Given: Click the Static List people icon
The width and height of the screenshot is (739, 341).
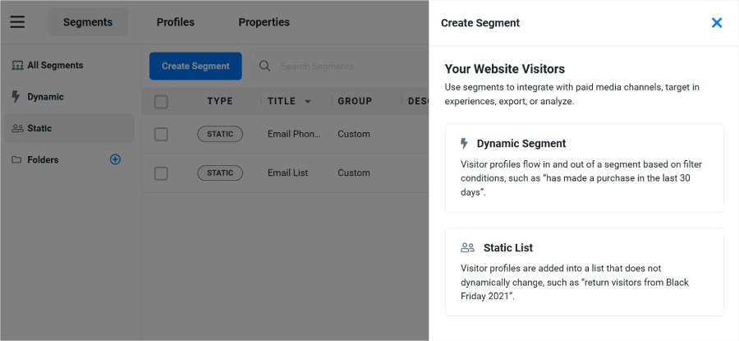Looking at the screenshot, I should 468,247.
